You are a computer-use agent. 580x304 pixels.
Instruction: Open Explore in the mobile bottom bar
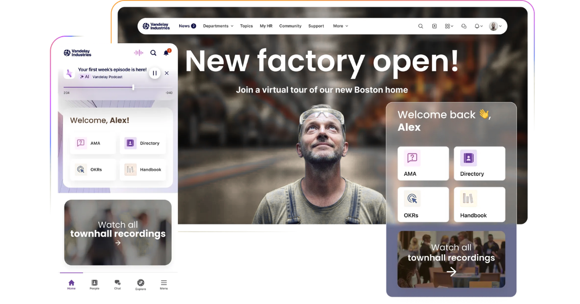(141, 285)
